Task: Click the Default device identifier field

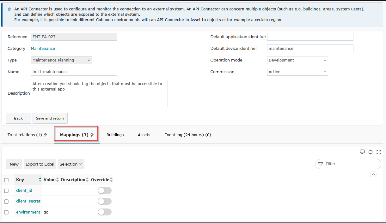Action: click(310, 49)
